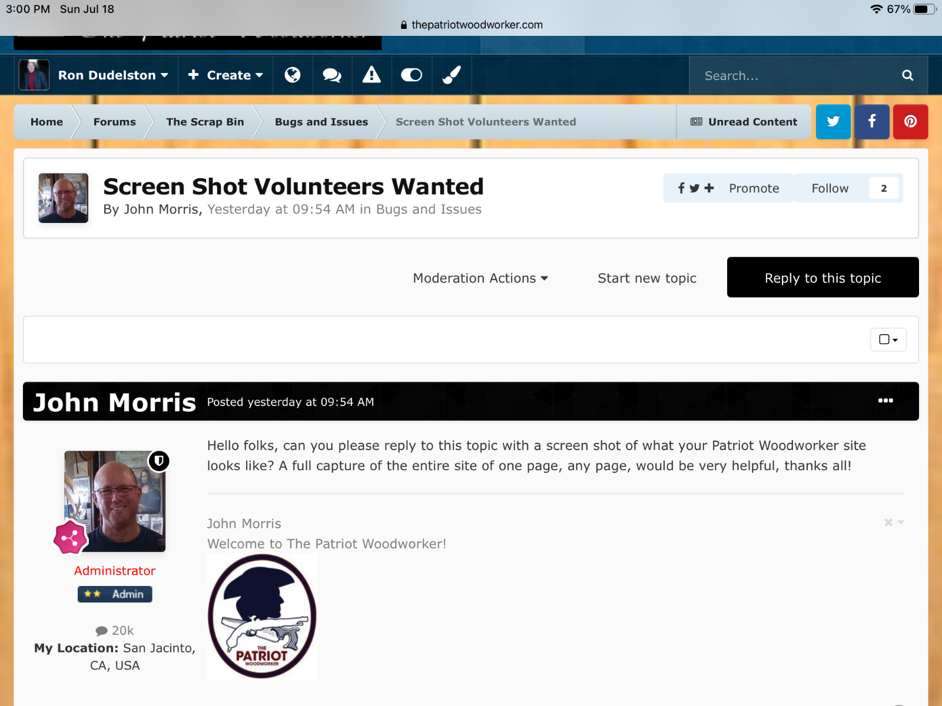The width and height of the screenshot is (942, 706).
Task: Check the battery indicator in status bar
Action: click(x=925, y=9)
